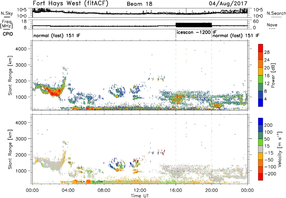
Task: Click the gray band on velocity colorbar
Action: click(x=261, y=149)
